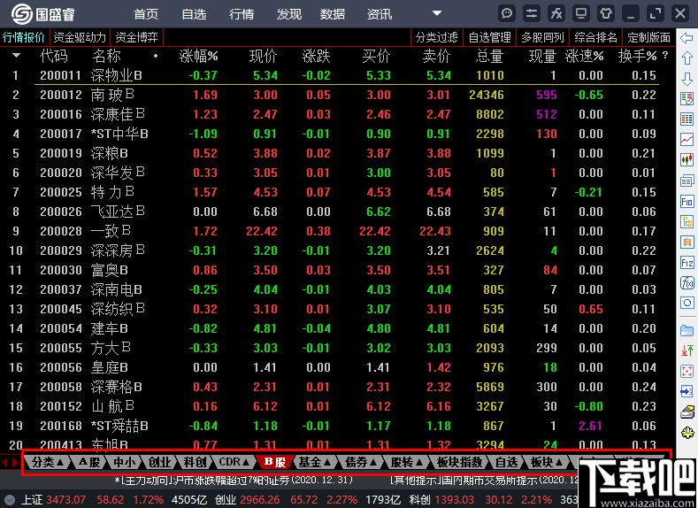The height and width of the screenshot is (508, 698).
Task: Expand the dropdown triangle after 资讯 menu
Action: 437,13
